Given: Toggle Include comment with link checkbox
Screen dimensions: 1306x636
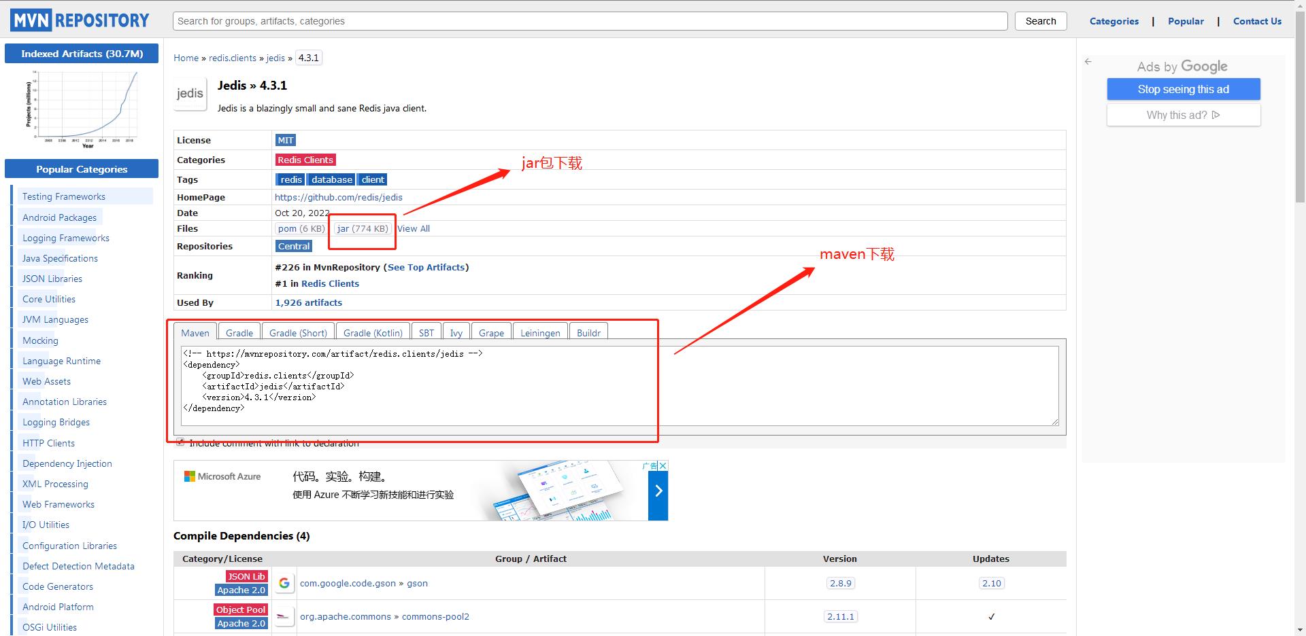Looking at the screenshot, I should click(x=180, y=442).
